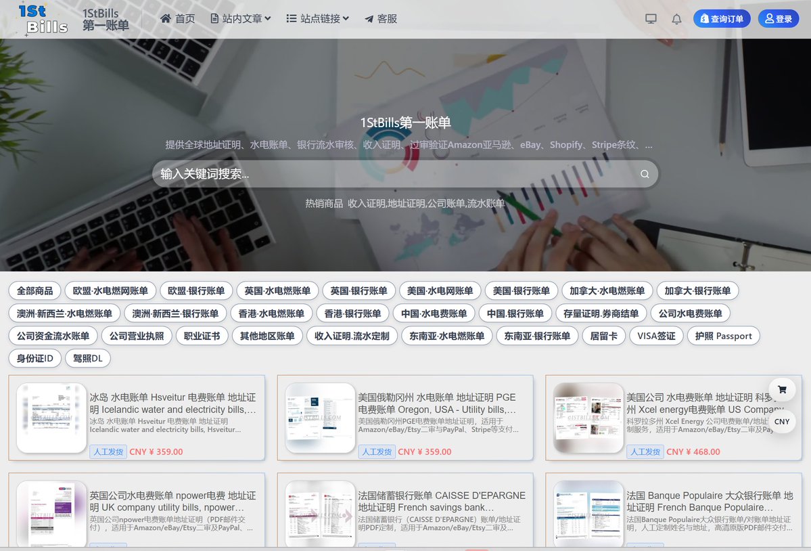The width and height of the screenshot is (811, 551).
Task: Click the 登录 button
Action: point(779,19)
